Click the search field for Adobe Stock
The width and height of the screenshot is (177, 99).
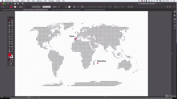coord(167,4)
